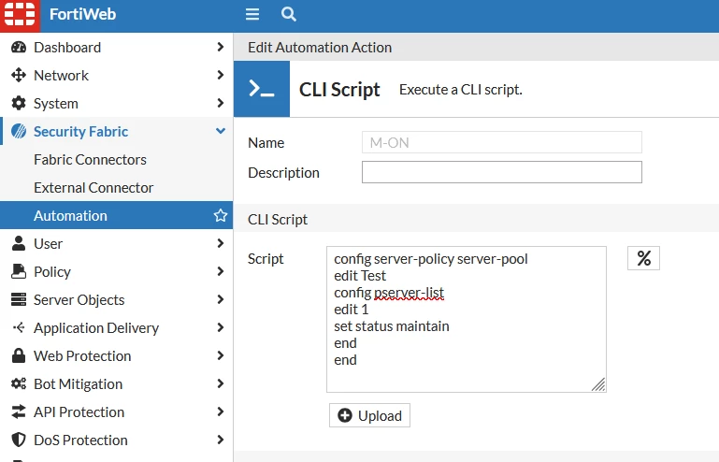719x462 pixels.
Task: Click the Web Protection lock icon
Action: (x=19, y=355)
